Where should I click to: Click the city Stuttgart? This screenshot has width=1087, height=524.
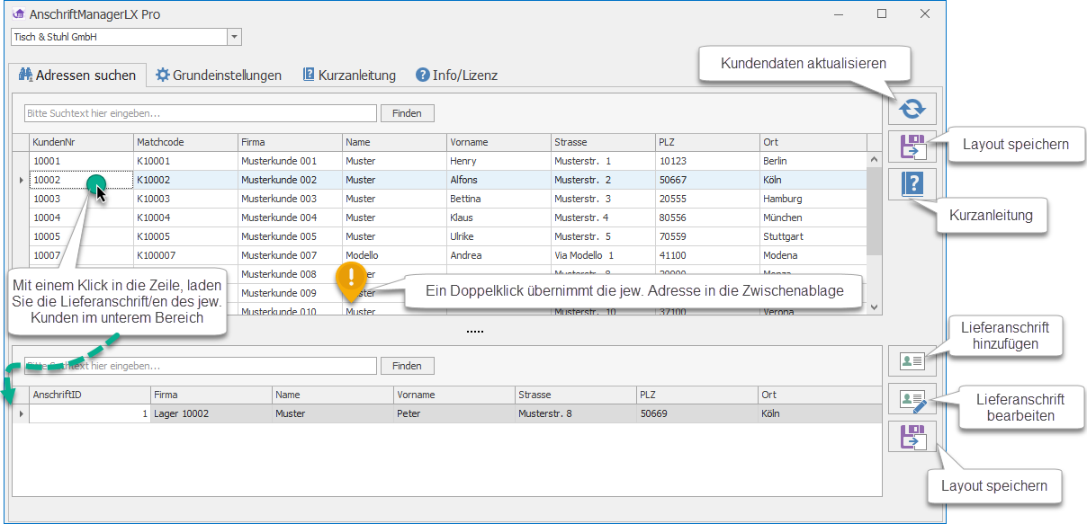click(x=813, y=236)
